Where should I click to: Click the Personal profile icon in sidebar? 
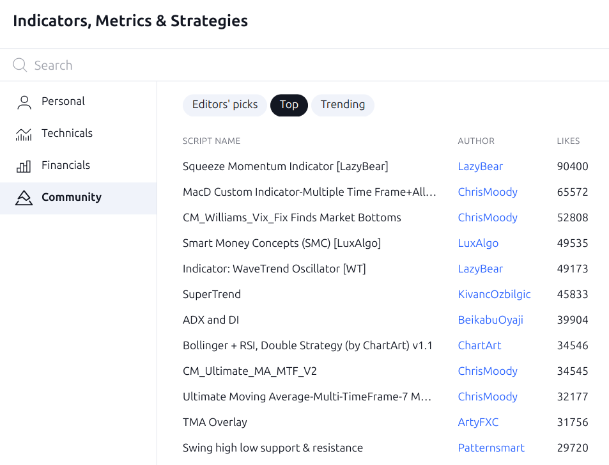click(24, 101)
